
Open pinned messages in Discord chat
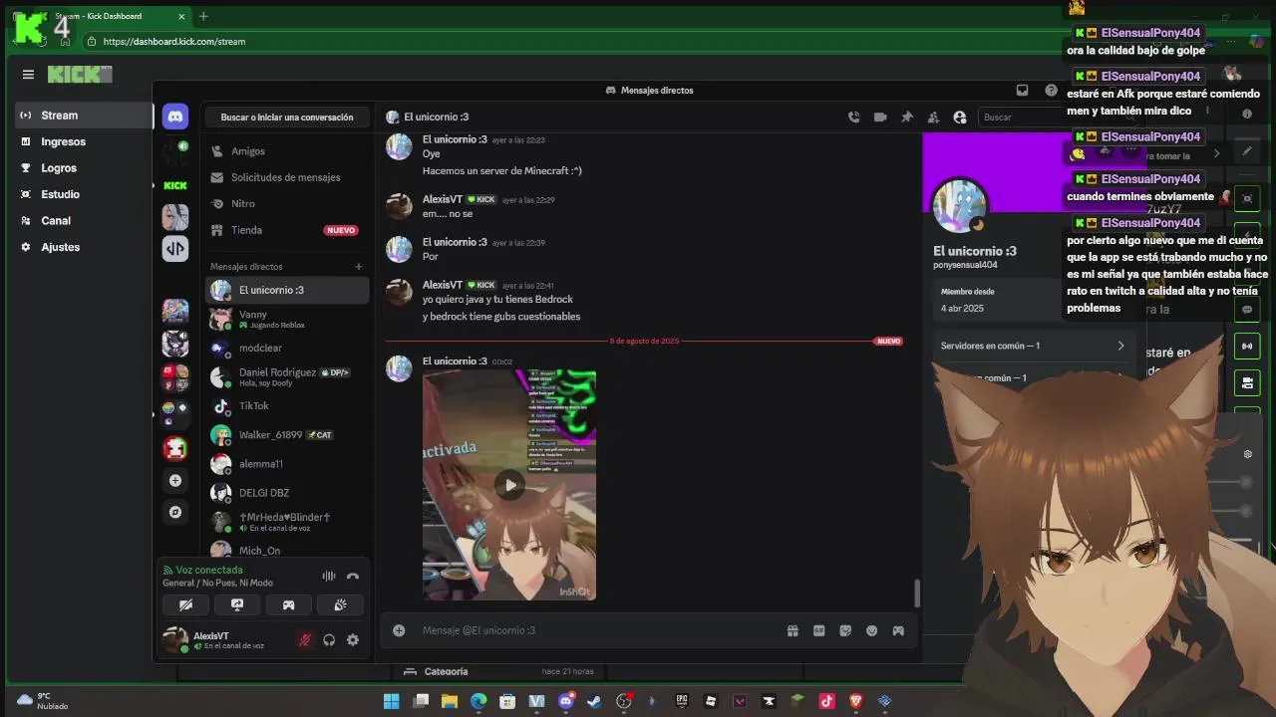pyautogui.click(x=907, y=118)
